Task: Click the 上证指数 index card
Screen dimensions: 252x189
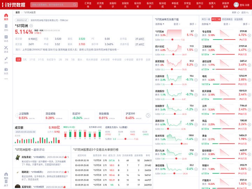Action: coord(29,115)
